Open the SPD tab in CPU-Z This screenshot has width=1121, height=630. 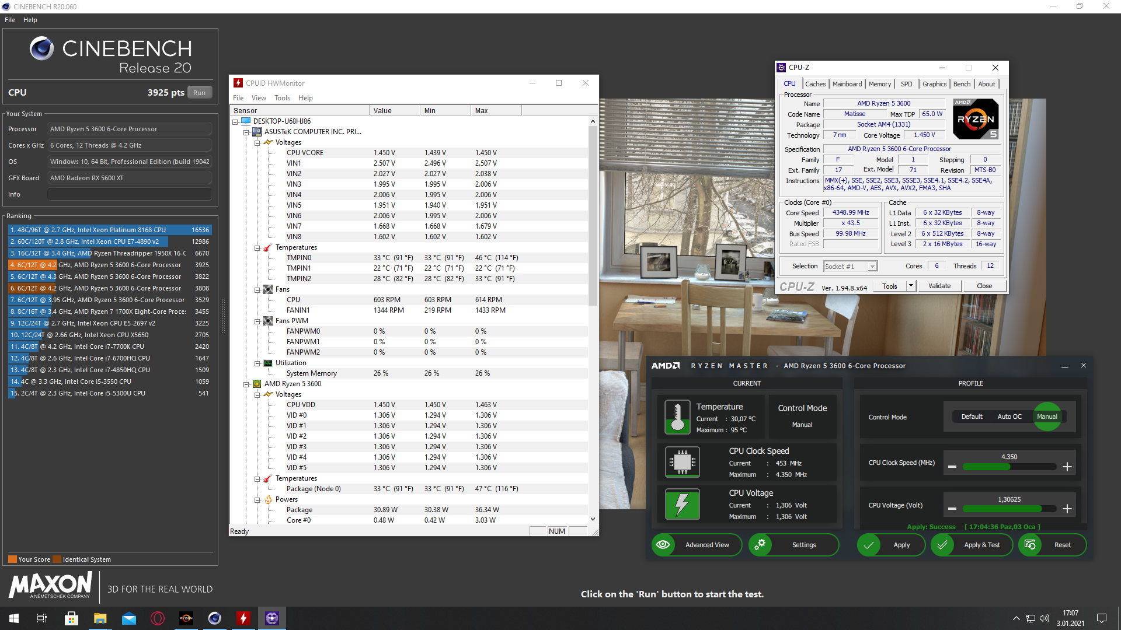point(906,84)
